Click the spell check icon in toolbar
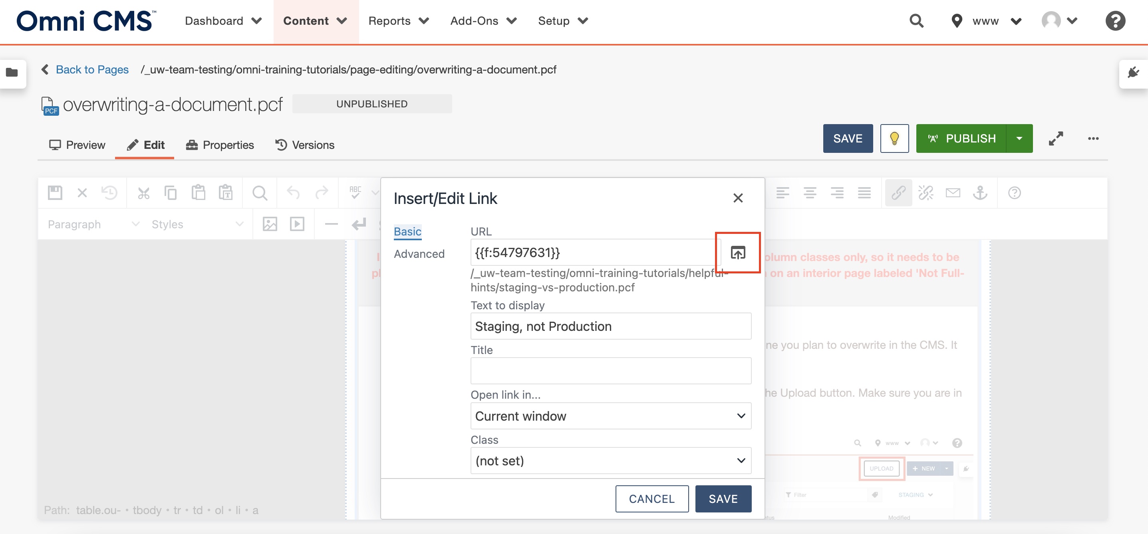 tap(357, 192)
